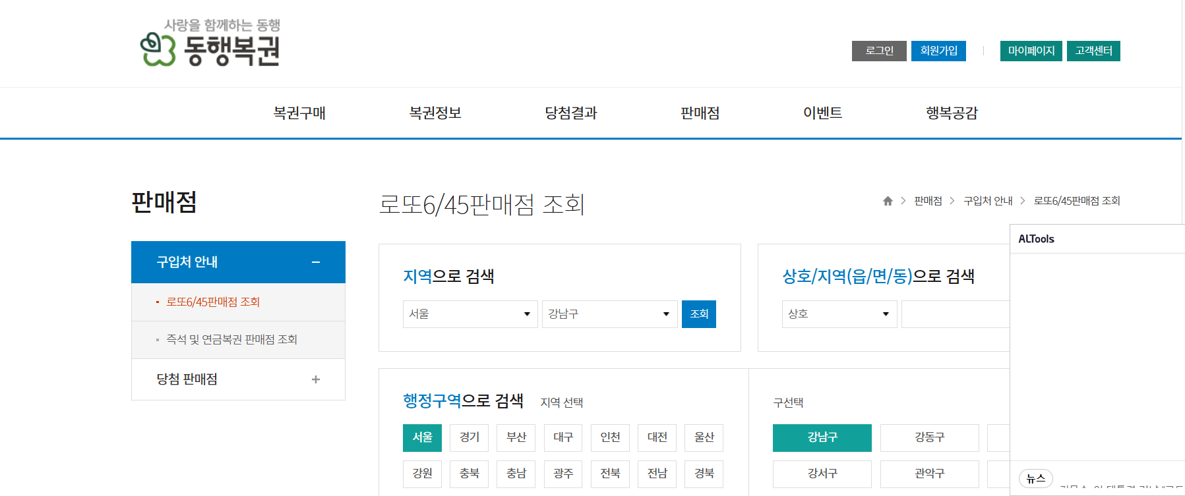Click the 판매점 breadcrumb link
The height and width of the screenshot is (496, 1185).
coord(928,201)
